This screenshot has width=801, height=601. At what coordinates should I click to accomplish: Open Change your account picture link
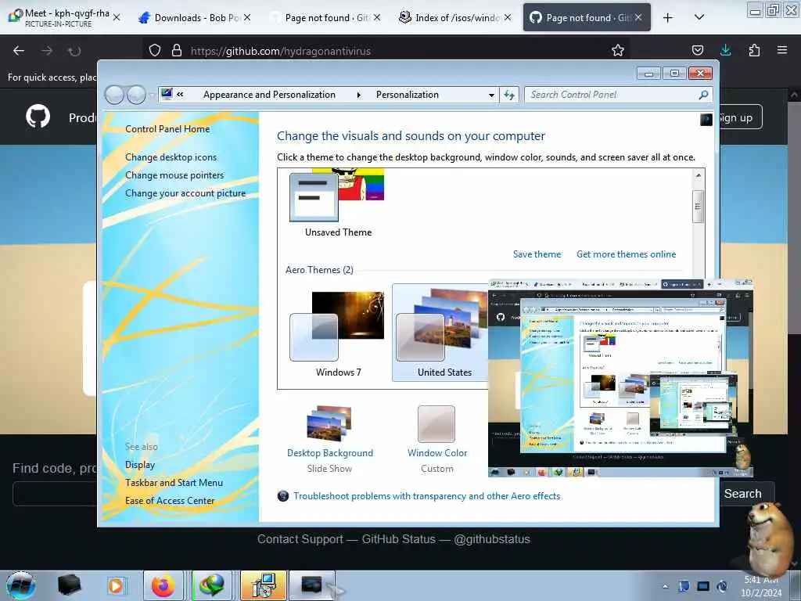tap(185, 193)
